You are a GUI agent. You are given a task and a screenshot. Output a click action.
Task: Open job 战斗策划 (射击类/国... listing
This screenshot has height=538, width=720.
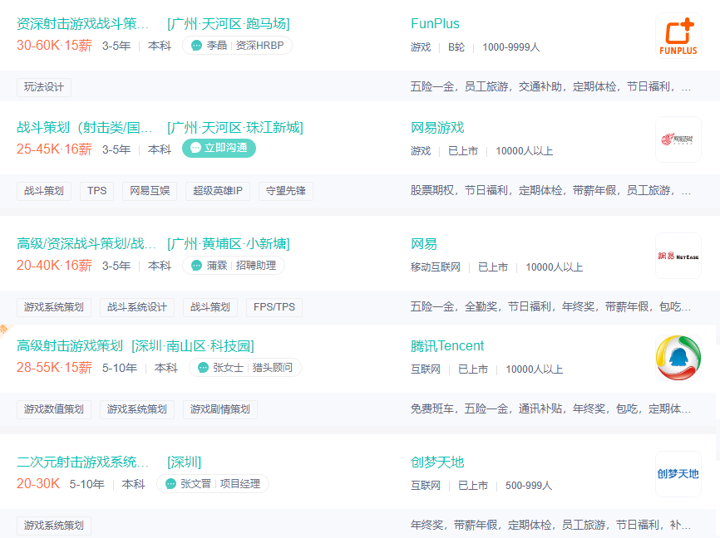85,128
